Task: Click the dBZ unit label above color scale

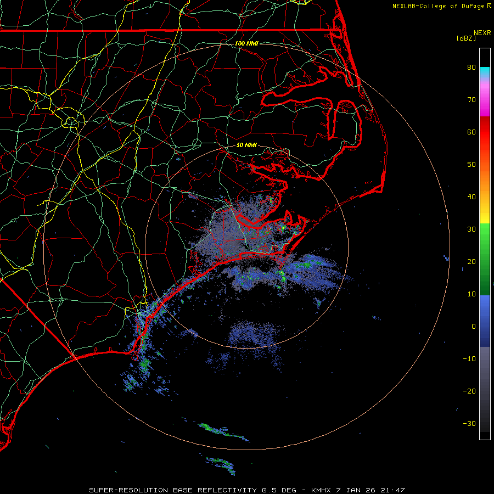Action: point(466,38)
